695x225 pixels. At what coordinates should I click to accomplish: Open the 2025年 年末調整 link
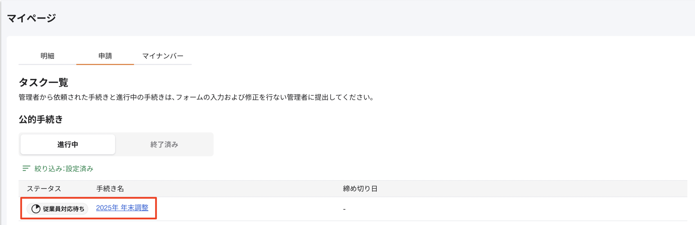tap(122, 208)
